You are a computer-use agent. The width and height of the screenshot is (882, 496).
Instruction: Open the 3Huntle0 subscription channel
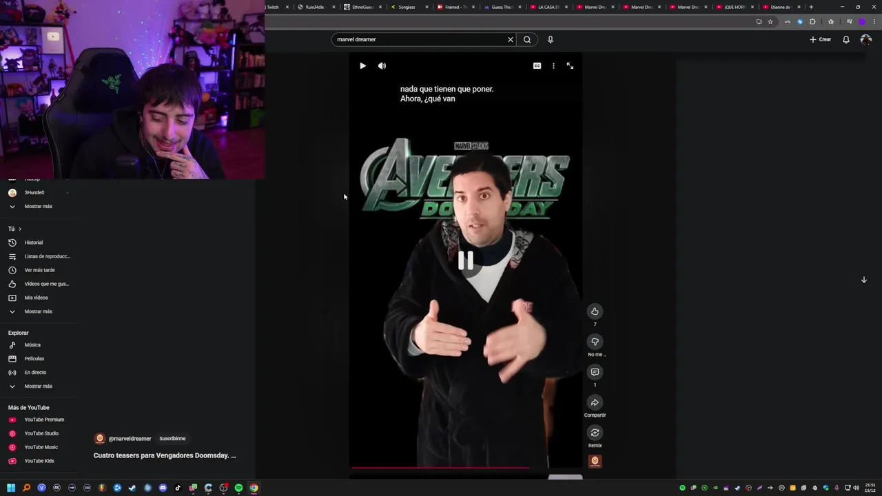tap(34, 193)
